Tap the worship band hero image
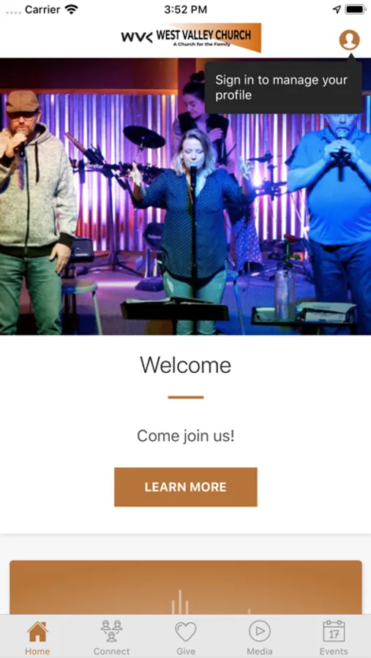Image resolution: width=371 pixels, height=658 pixels. (185, 197)
